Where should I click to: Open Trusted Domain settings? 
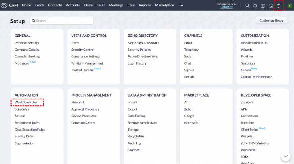coord(82,70)
